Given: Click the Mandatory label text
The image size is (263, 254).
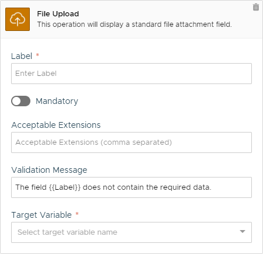Looking at the screenshot, I should coord(57,101).
